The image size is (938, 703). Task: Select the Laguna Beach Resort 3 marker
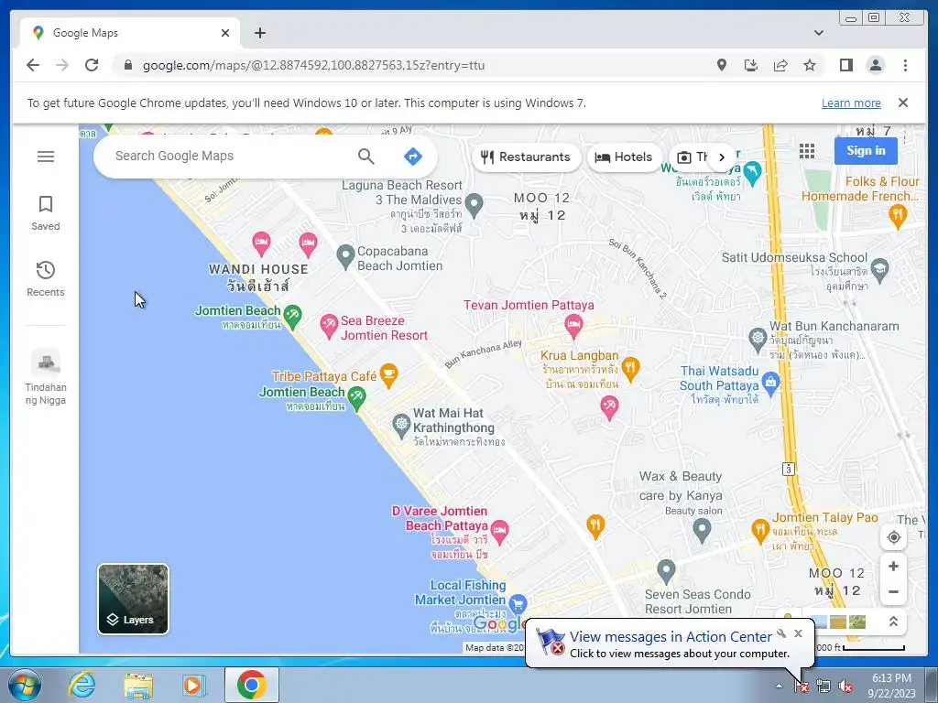click(x=474, y=205)
